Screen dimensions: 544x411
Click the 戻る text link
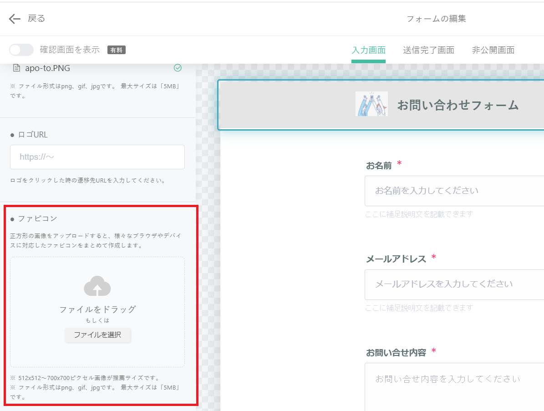(x=36, y=19)
